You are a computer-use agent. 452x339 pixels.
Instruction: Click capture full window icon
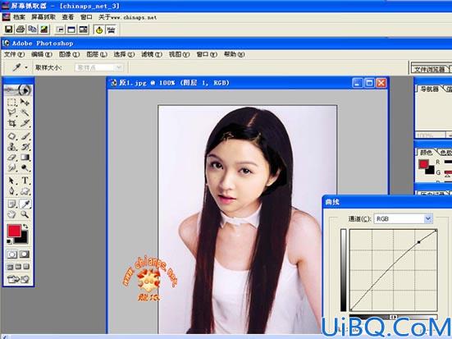click(71, 30)
